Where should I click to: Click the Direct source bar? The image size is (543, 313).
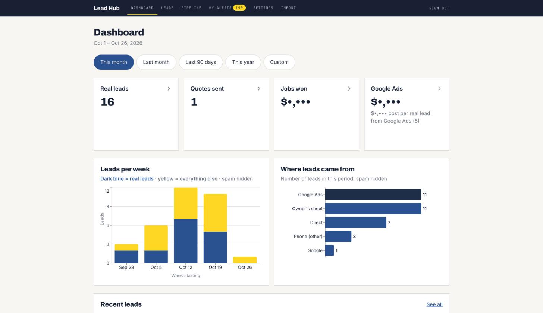click(356, 222)
